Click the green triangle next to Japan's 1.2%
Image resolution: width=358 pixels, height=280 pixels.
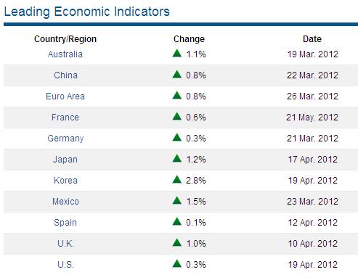pos(177,158)
